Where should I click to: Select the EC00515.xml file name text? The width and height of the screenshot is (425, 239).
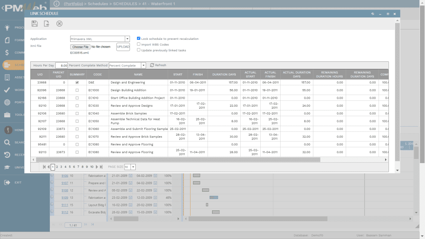79,53
